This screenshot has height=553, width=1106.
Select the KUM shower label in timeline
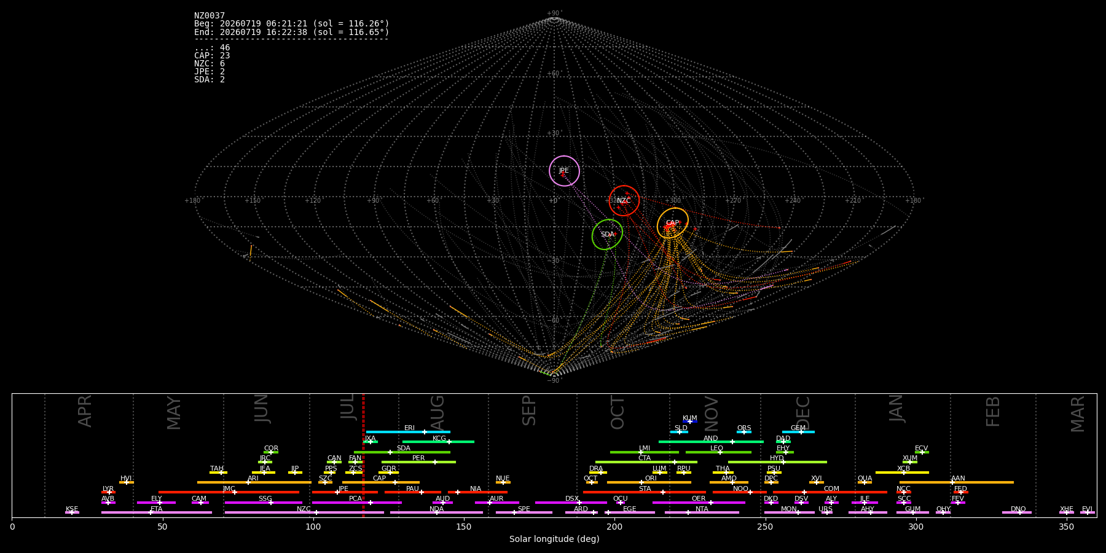[690, 418]
